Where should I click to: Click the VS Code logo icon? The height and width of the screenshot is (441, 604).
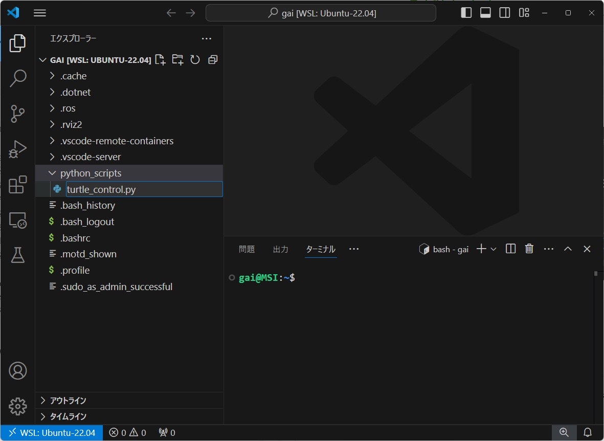click(x=13, y=13)
